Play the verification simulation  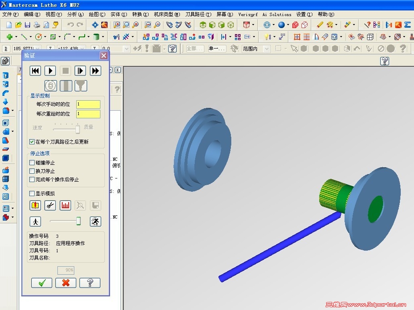50,71
